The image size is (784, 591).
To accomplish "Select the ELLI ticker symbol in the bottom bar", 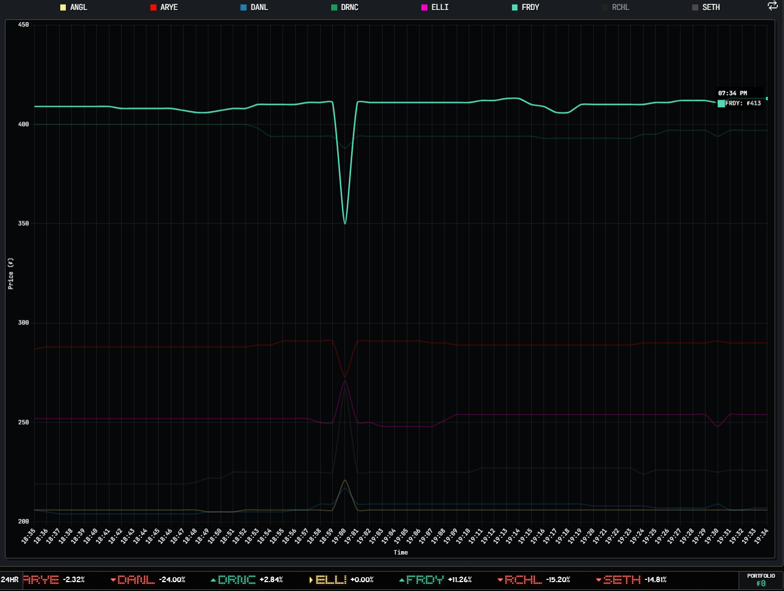I will tap(331, 579).
